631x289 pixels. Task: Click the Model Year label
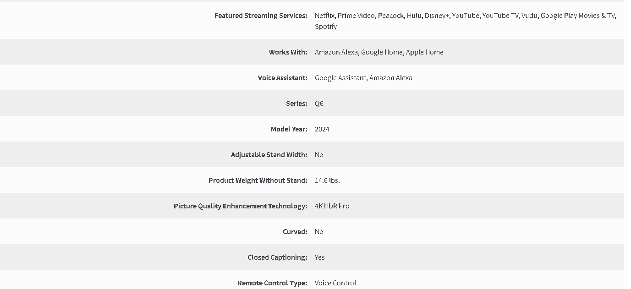coord(289,129)
